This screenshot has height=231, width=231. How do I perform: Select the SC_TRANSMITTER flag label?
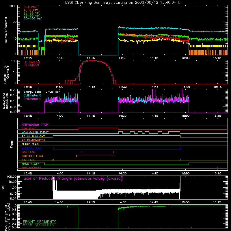tap(33, 140)
